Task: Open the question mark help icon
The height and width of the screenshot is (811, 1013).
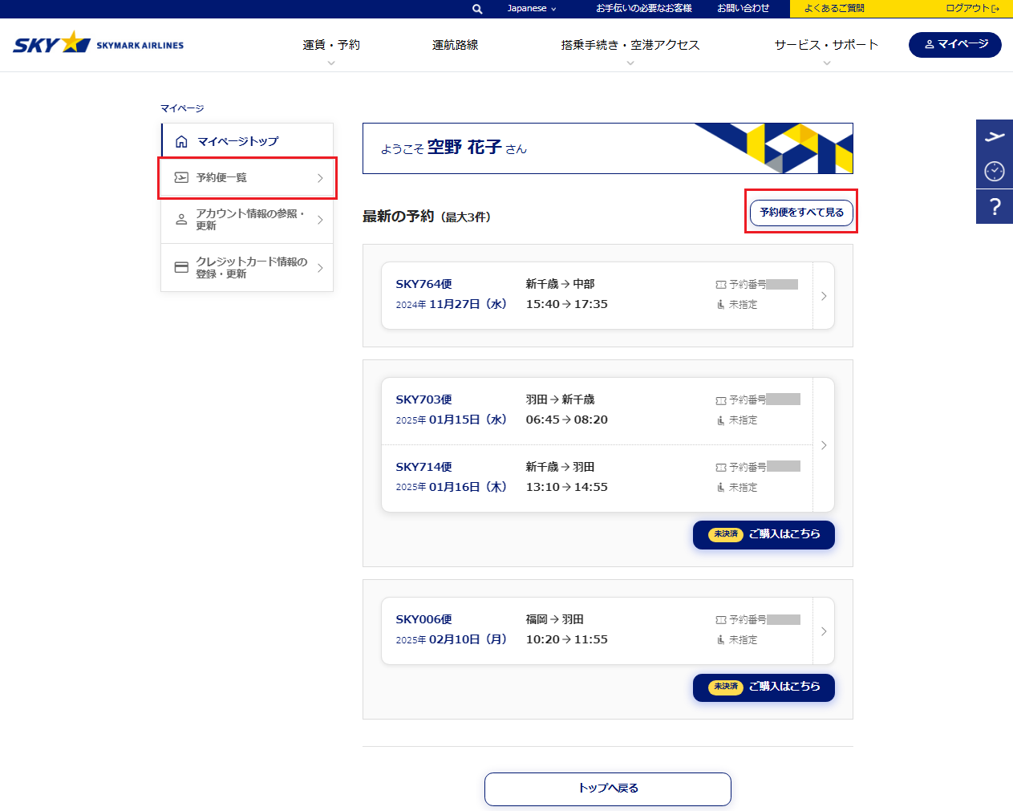Action: coord(995,207)
